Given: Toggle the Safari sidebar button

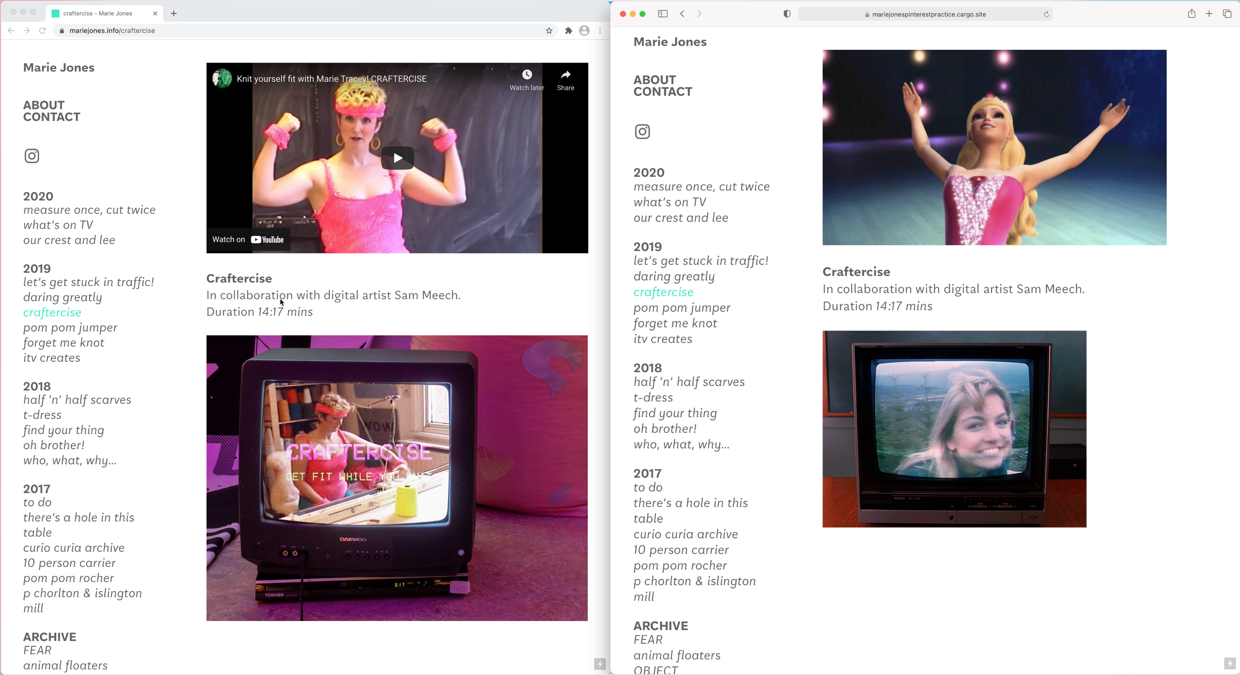Looking at the screenshot, I should (x=662, y=14).
